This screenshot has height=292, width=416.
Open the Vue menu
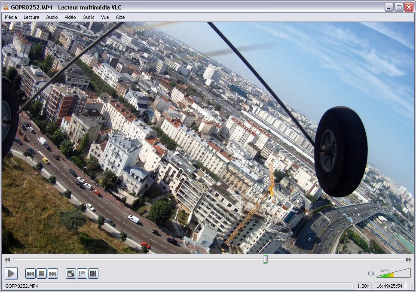tap(105, 17)
